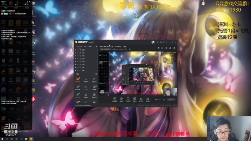Click the lock icon on 文本 5

coord(78,59)
